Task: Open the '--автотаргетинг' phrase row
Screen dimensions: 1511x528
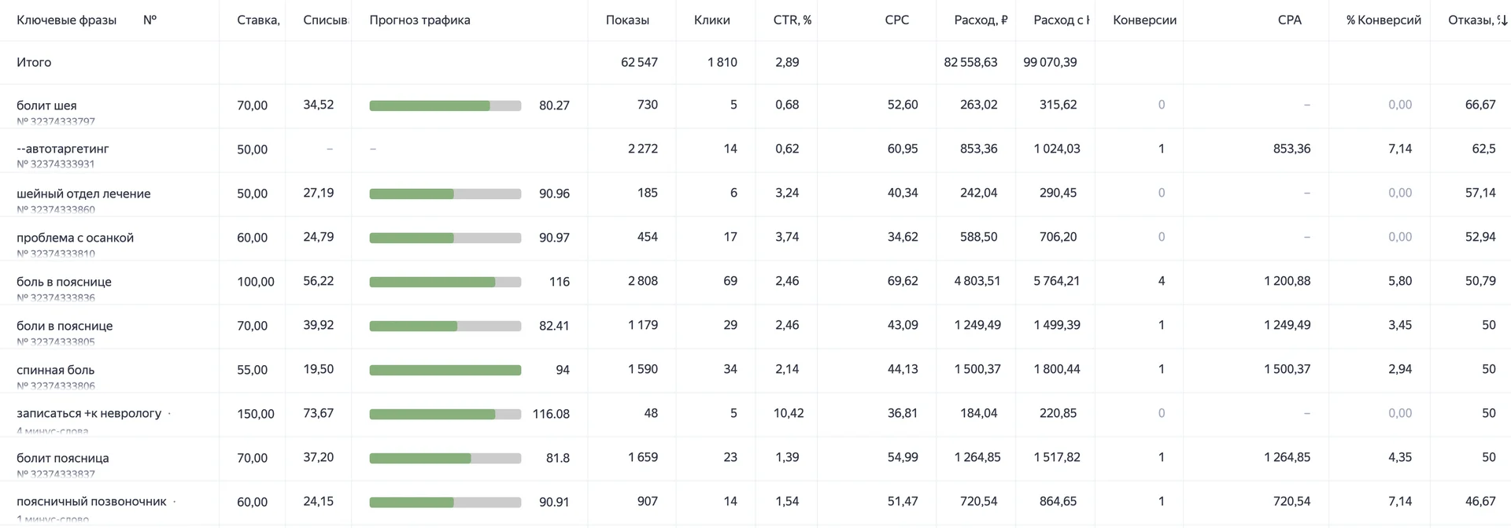Action: [x=63, y=149]
